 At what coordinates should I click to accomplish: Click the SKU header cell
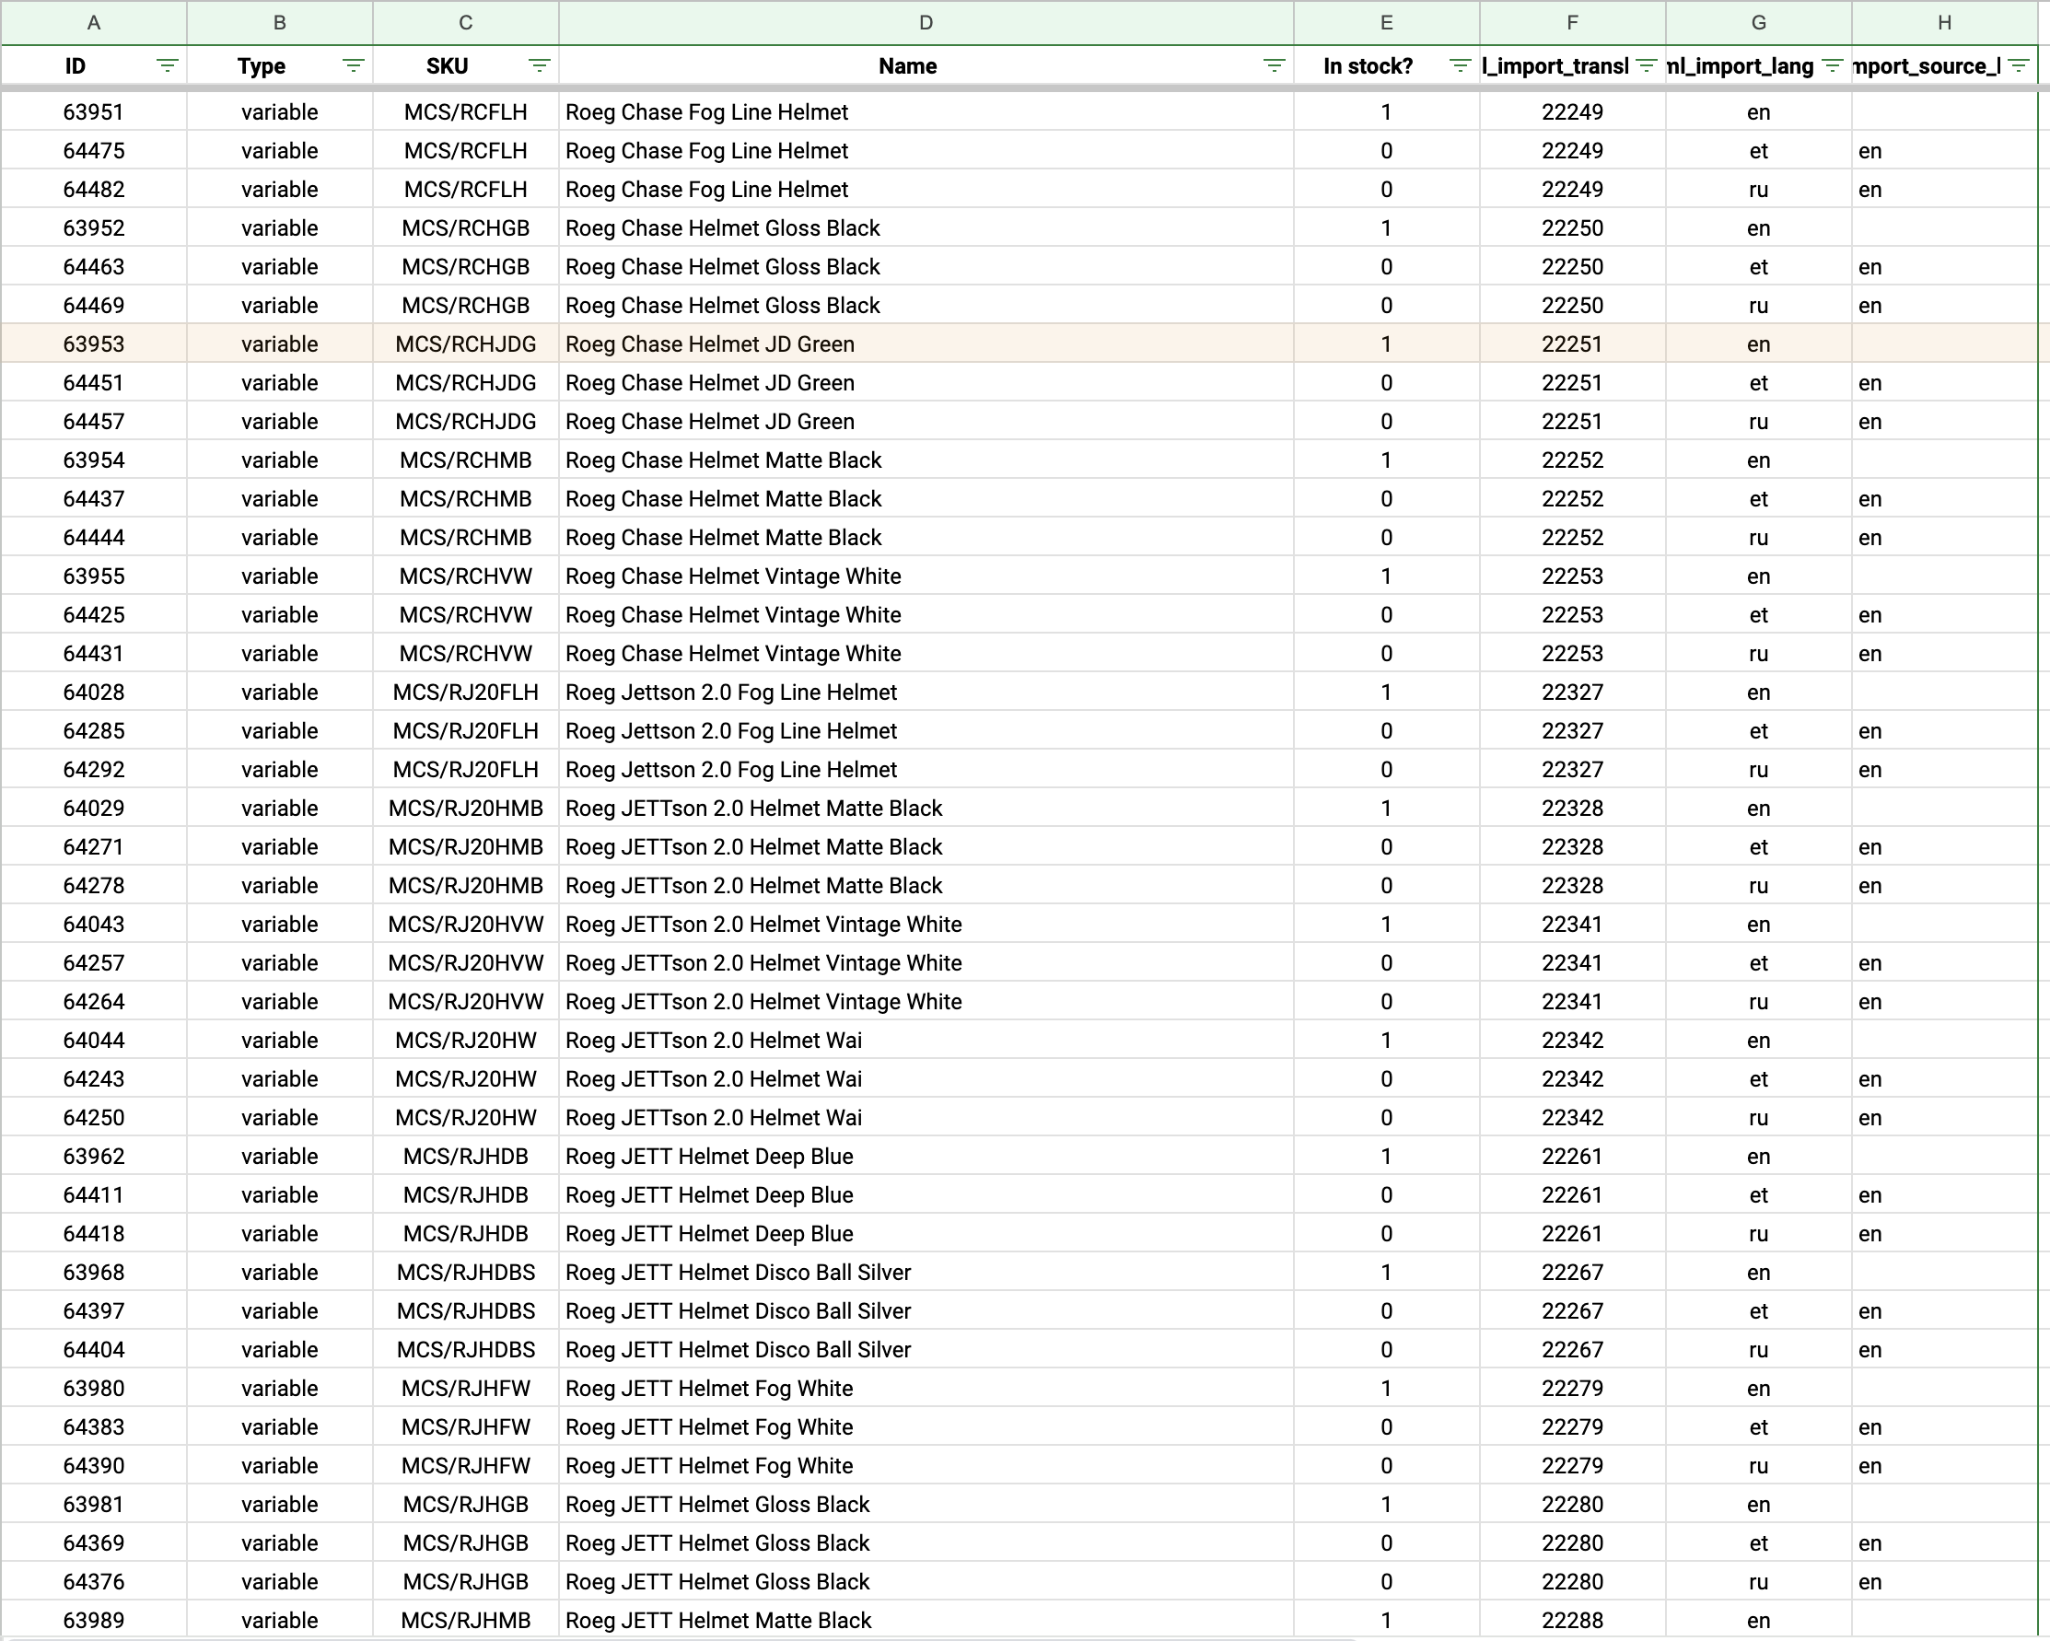(466, 65)
